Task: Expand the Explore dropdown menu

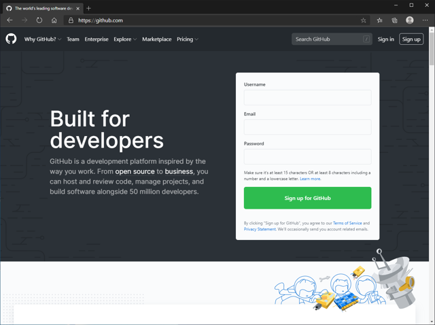Action: [x=125, y=39]
